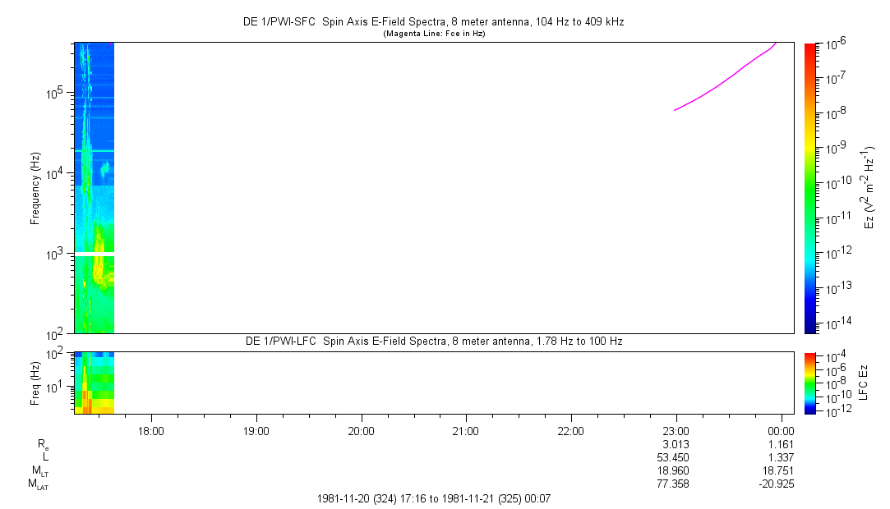The image size is (890, 509).
Task: Click the 18:00 time tick label
Action: (151, 431)
